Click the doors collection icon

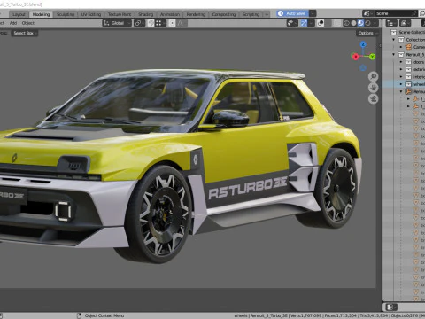[x=408, y=62]
